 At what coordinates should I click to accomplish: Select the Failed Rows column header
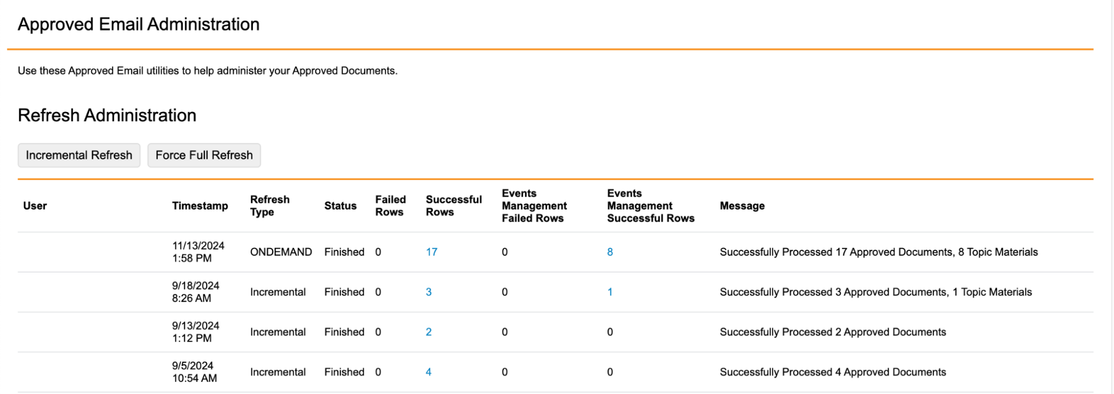coord(390,206)
